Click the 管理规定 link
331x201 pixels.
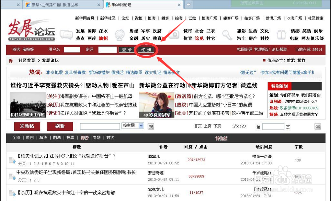click(x=262, y=49)
